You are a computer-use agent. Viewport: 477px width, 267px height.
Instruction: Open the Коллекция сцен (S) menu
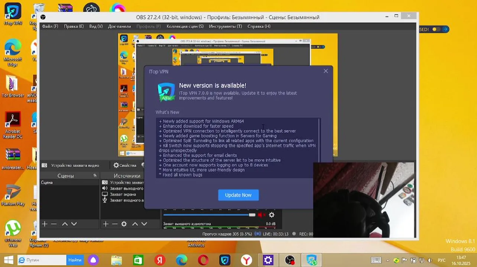point(185,26)
